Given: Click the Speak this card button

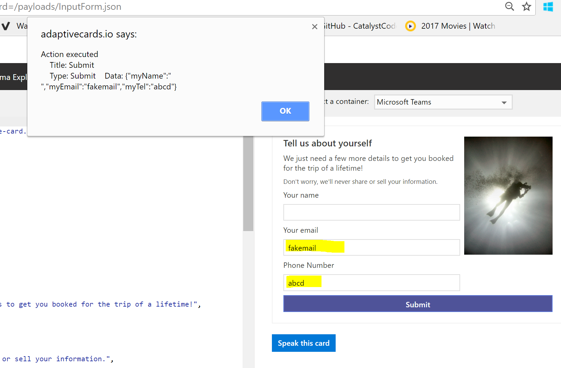Looking at the screenshot, I should [x=303, y=343].
